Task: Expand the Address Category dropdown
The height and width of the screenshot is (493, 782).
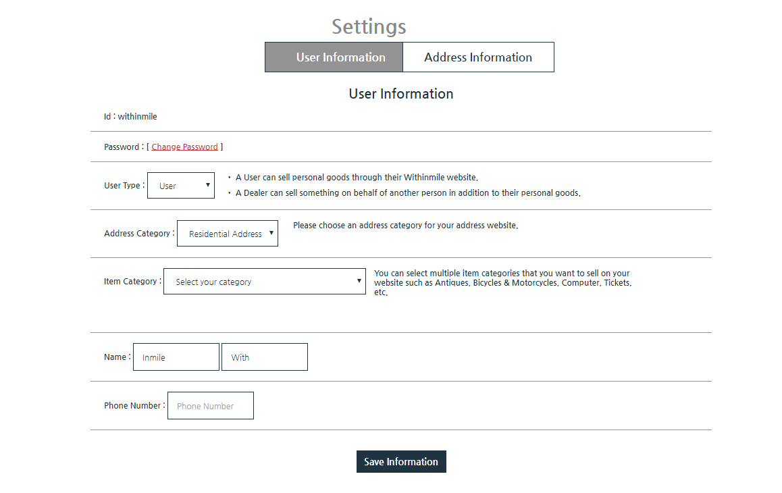Action: (x=228, y=234)
